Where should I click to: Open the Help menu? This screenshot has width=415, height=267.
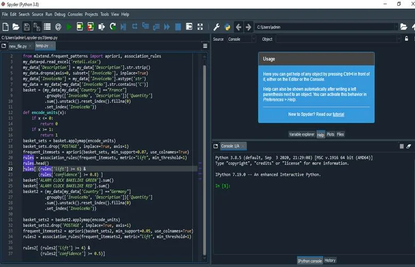125,14
